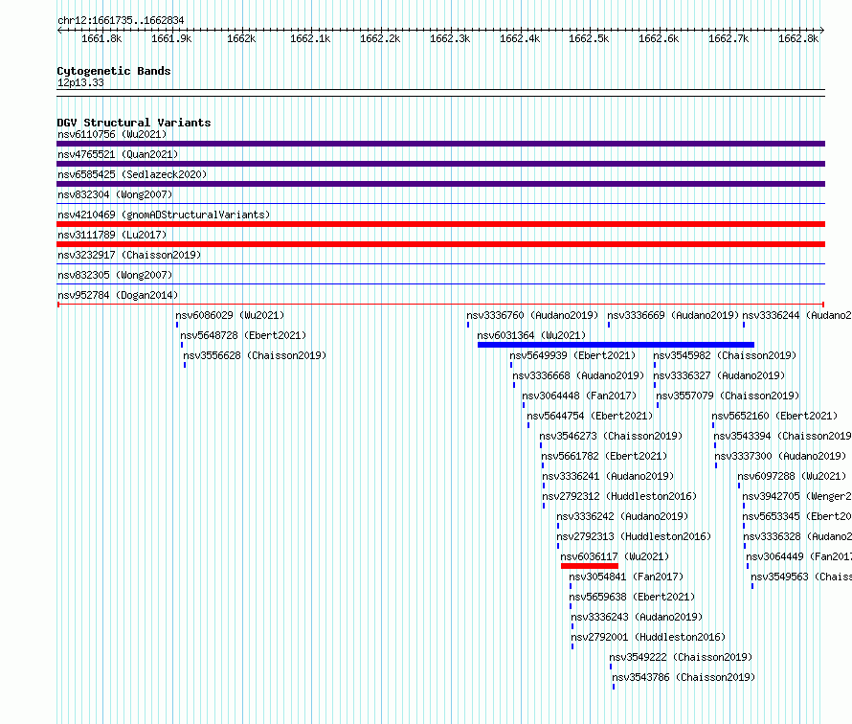The height and width of the screenshot is (724, 852).
Task: Click the nsv6036117 (Wu2021) label
Action: click(x=615, y=556)
